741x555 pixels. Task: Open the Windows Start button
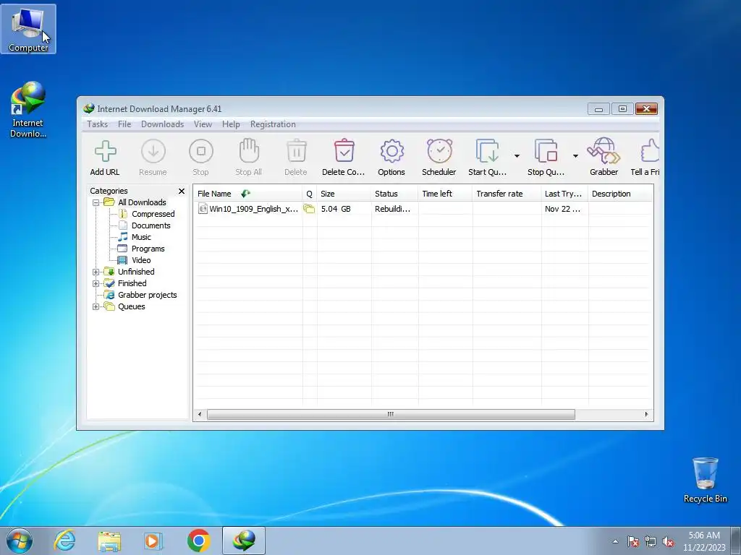(x=20, y=541)
